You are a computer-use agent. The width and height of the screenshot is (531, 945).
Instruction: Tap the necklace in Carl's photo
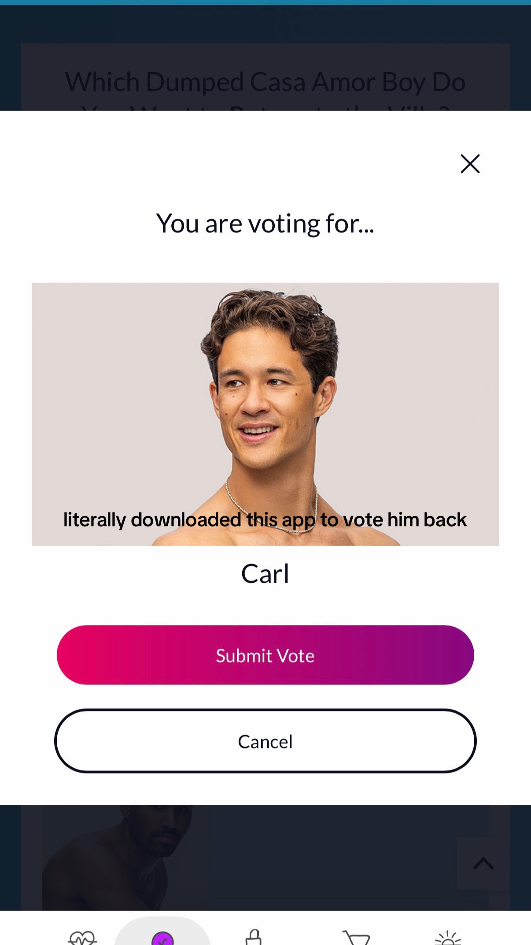coord(271,507)
